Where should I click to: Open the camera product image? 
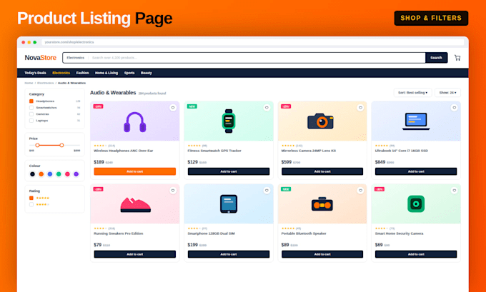click(322, 121)
